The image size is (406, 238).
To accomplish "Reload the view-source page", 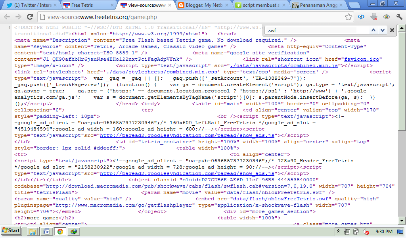I will tap(30, 17).
